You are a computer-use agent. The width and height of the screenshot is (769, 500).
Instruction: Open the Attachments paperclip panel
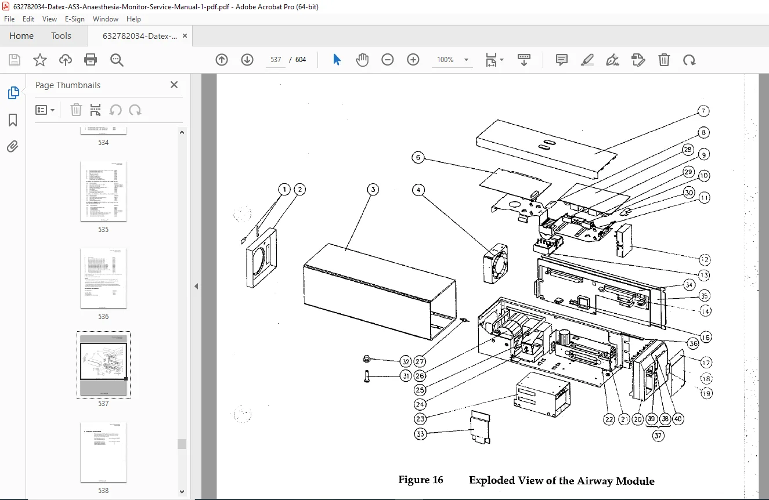[13, 146]
